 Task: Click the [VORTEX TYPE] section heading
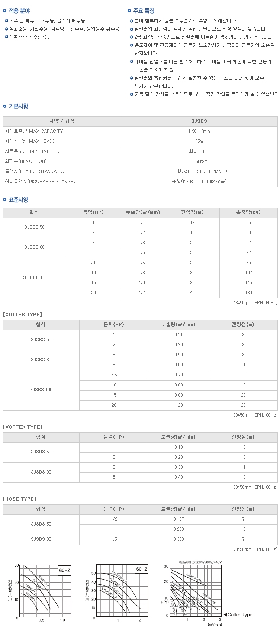coord(22,427)
